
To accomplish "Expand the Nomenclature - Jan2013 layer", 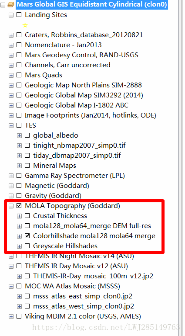I will click(11, 45).
